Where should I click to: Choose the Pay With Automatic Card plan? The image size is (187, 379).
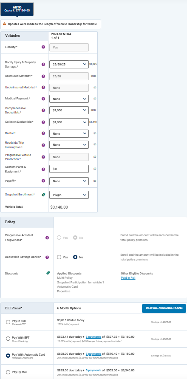8,356
